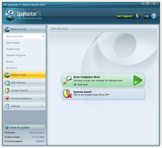The height and width of the screenshot is (148, 162).
Task: Open the Registry Scan section
Action: (24, 75)
